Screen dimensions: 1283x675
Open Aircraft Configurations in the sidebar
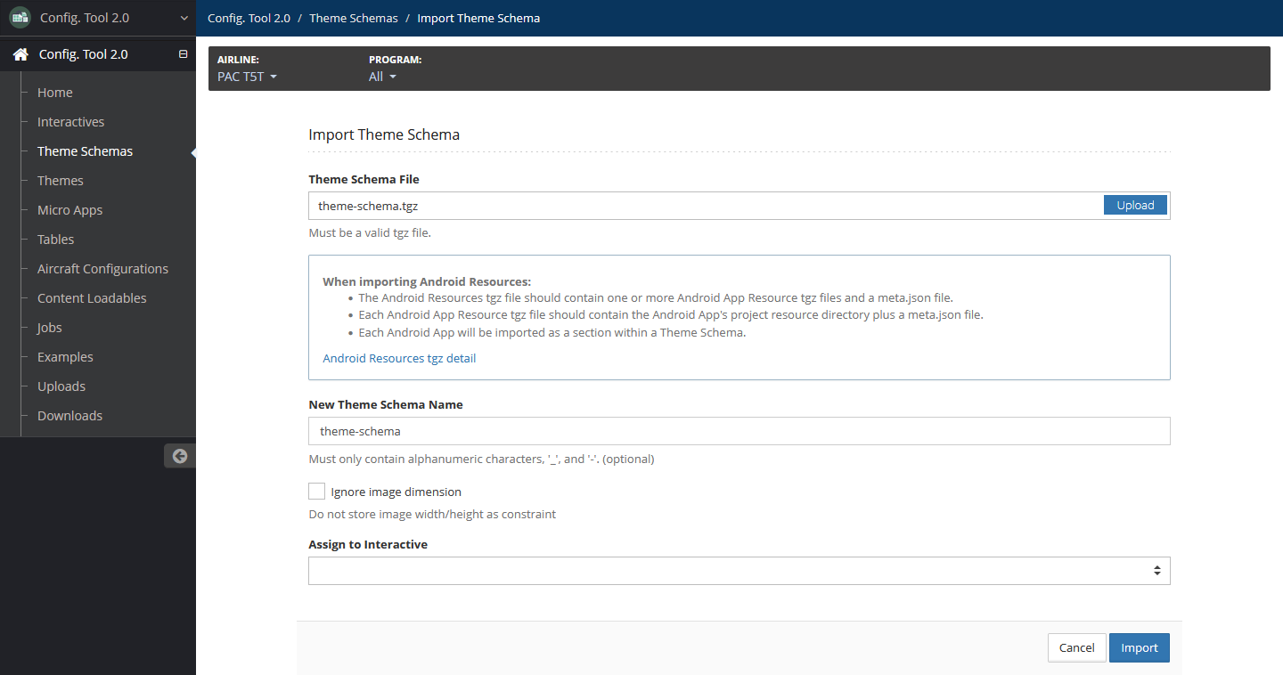pos(102,269)
